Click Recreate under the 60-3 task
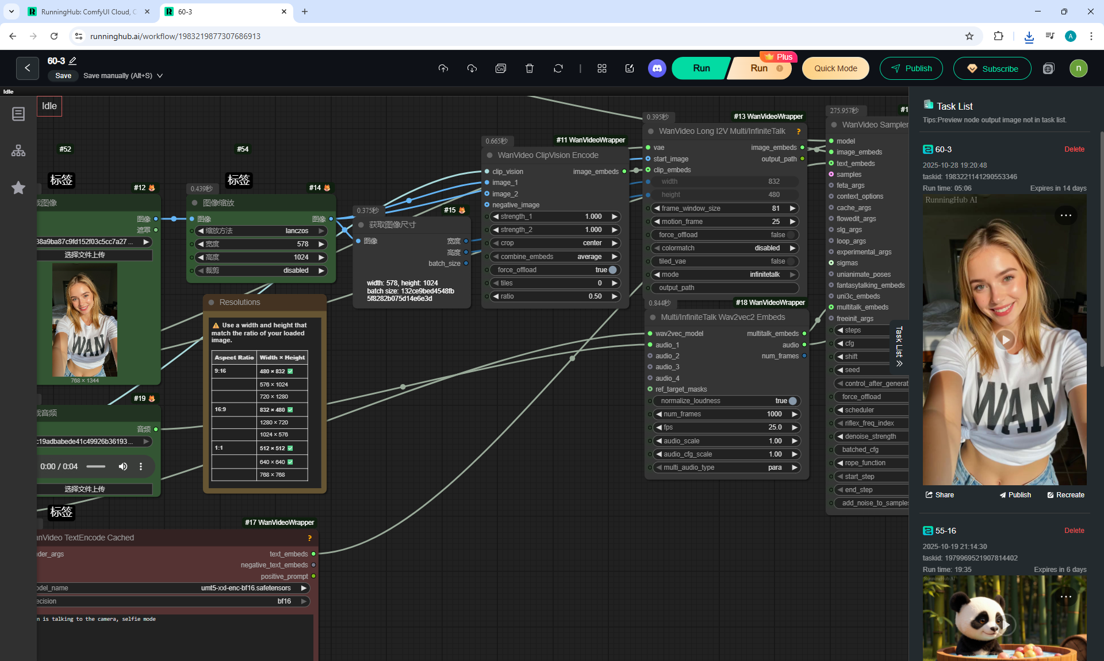Viewport: 1104px width, 661px height. 1065,495
